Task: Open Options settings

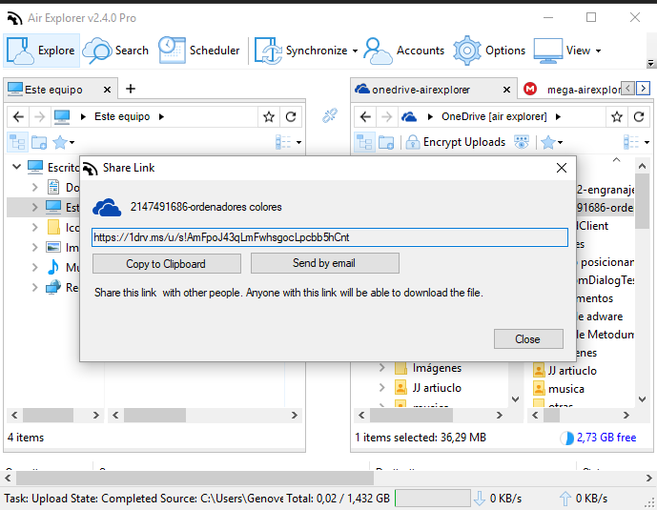Action: (x=489, y=51)
